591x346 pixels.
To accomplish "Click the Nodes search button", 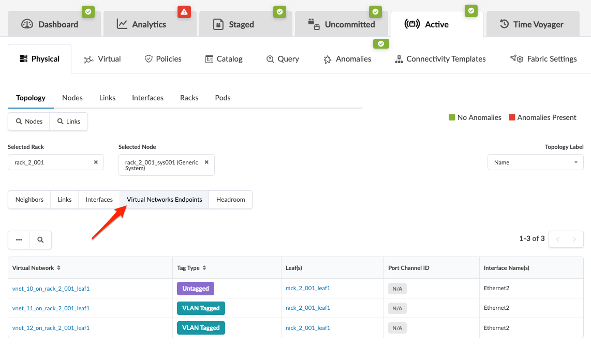I will click(x=29, y=122).
